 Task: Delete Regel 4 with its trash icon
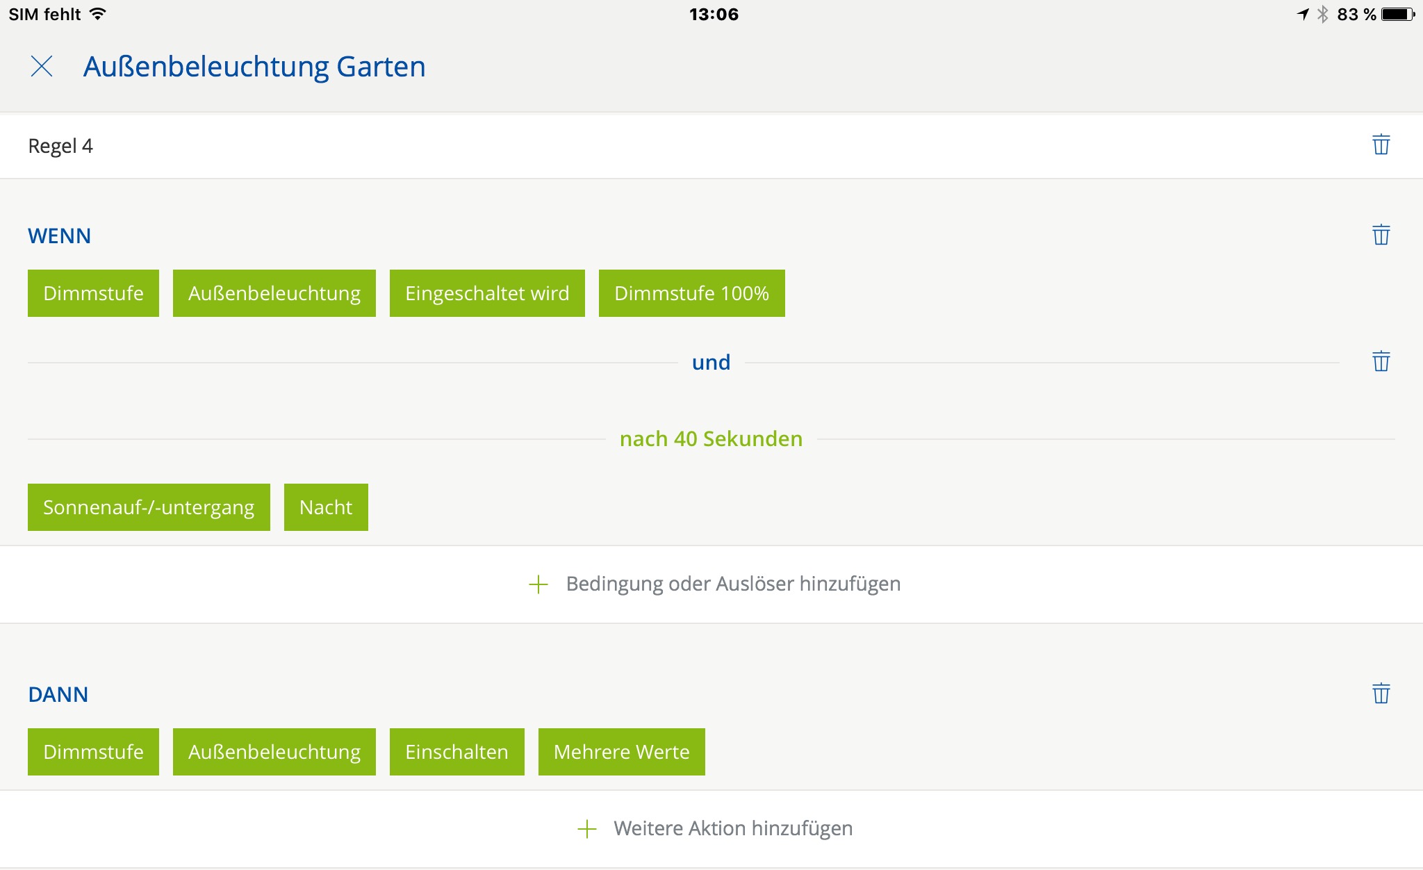tap(1381, 145)
